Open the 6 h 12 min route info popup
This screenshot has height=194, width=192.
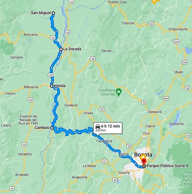coord(108,128)
